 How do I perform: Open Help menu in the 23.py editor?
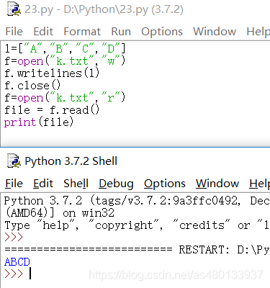[x=258, y=32]
